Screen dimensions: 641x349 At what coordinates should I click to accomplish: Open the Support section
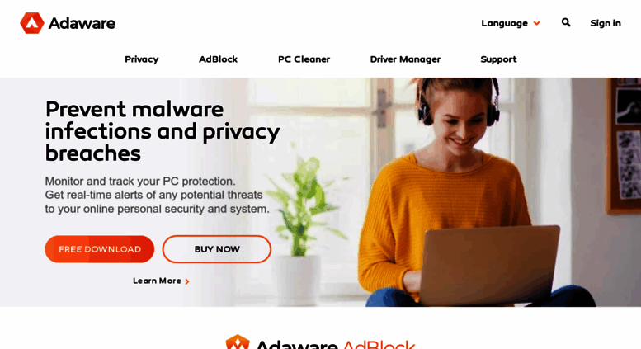tap(498, 59)
